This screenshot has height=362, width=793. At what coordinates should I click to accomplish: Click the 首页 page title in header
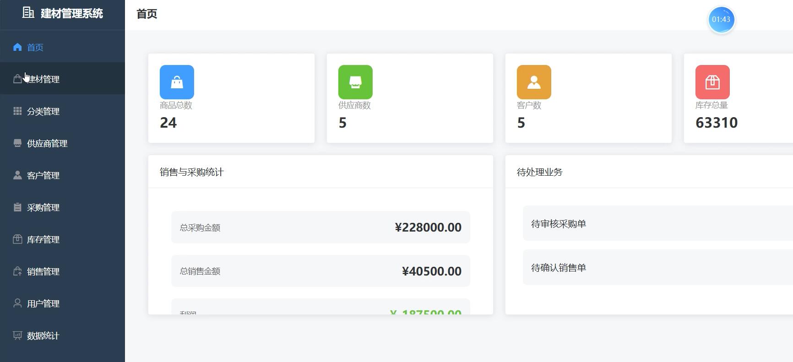click(x=147, y=14)
